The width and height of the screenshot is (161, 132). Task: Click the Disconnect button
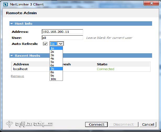[124, 124]
